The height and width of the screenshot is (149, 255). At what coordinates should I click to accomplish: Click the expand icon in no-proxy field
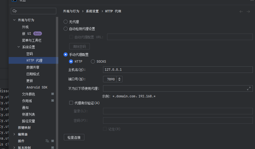click(x=249, y=88)
